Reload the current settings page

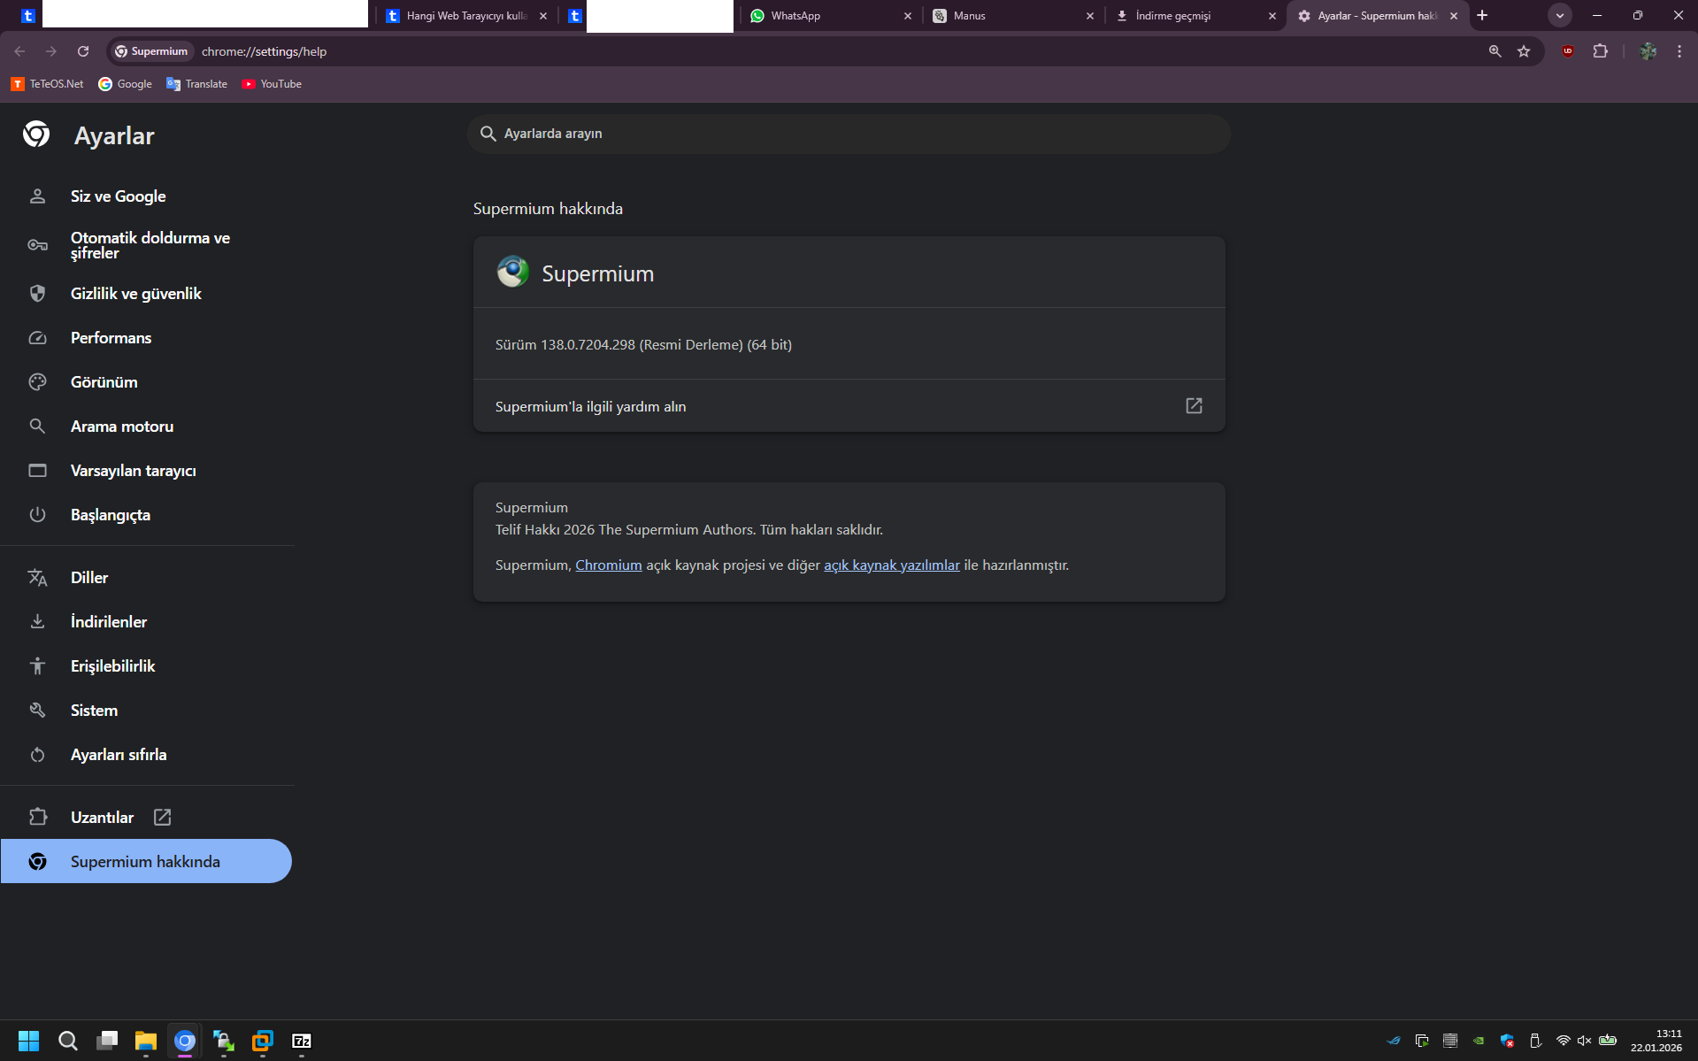(83, 51)
